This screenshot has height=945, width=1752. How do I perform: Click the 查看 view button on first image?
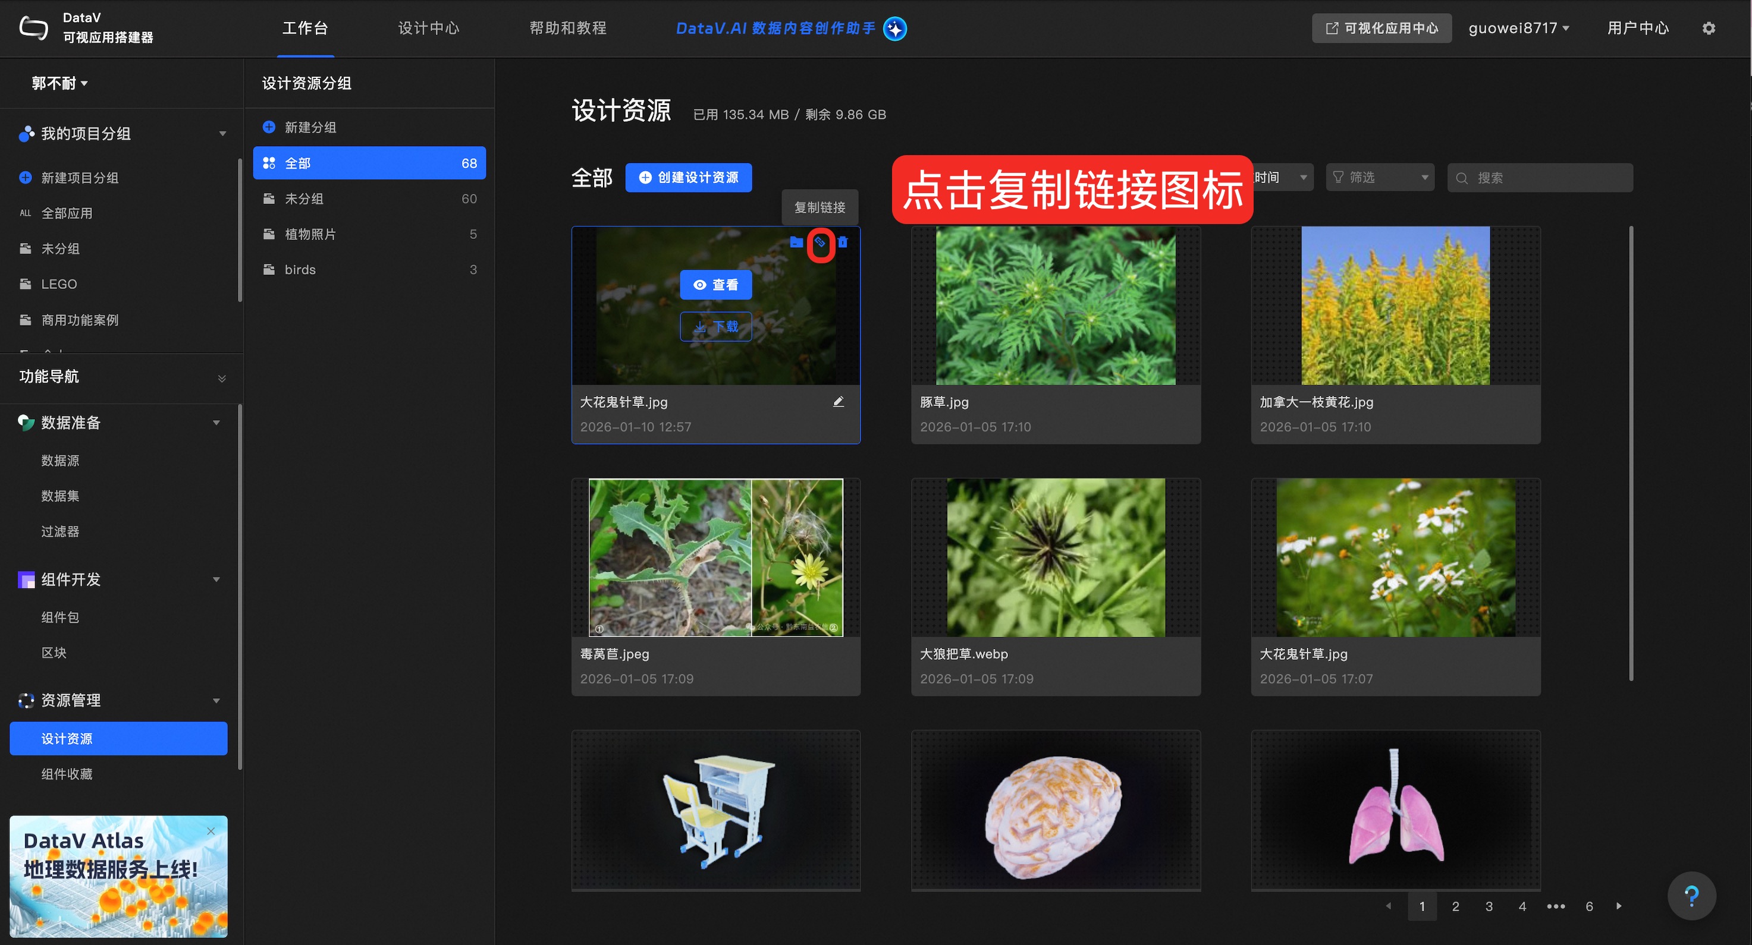(715, 285)
